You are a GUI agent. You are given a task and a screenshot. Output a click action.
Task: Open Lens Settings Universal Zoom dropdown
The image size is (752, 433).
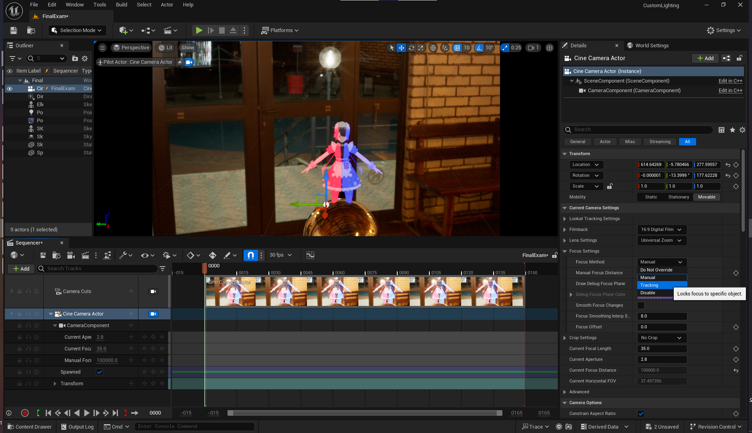point(662,241)
